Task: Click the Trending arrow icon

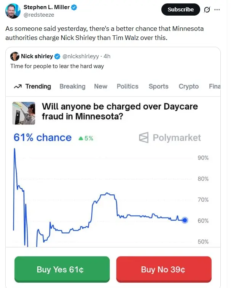Action: 18,86
